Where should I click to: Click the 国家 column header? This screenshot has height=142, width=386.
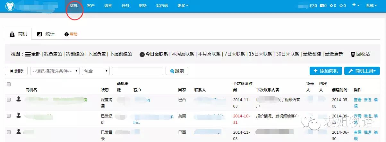click(x=182, y=90)
